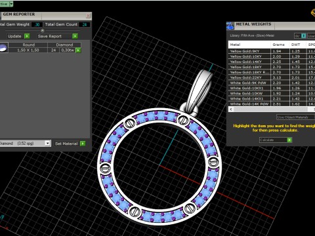315x236 pixels.
Task: Click the metal table scroll-left arrow
Action: click(x=231, y=109)
